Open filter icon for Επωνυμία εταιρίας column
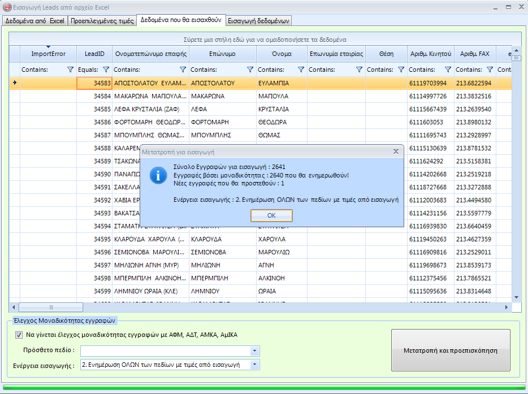 pos(359,70)
